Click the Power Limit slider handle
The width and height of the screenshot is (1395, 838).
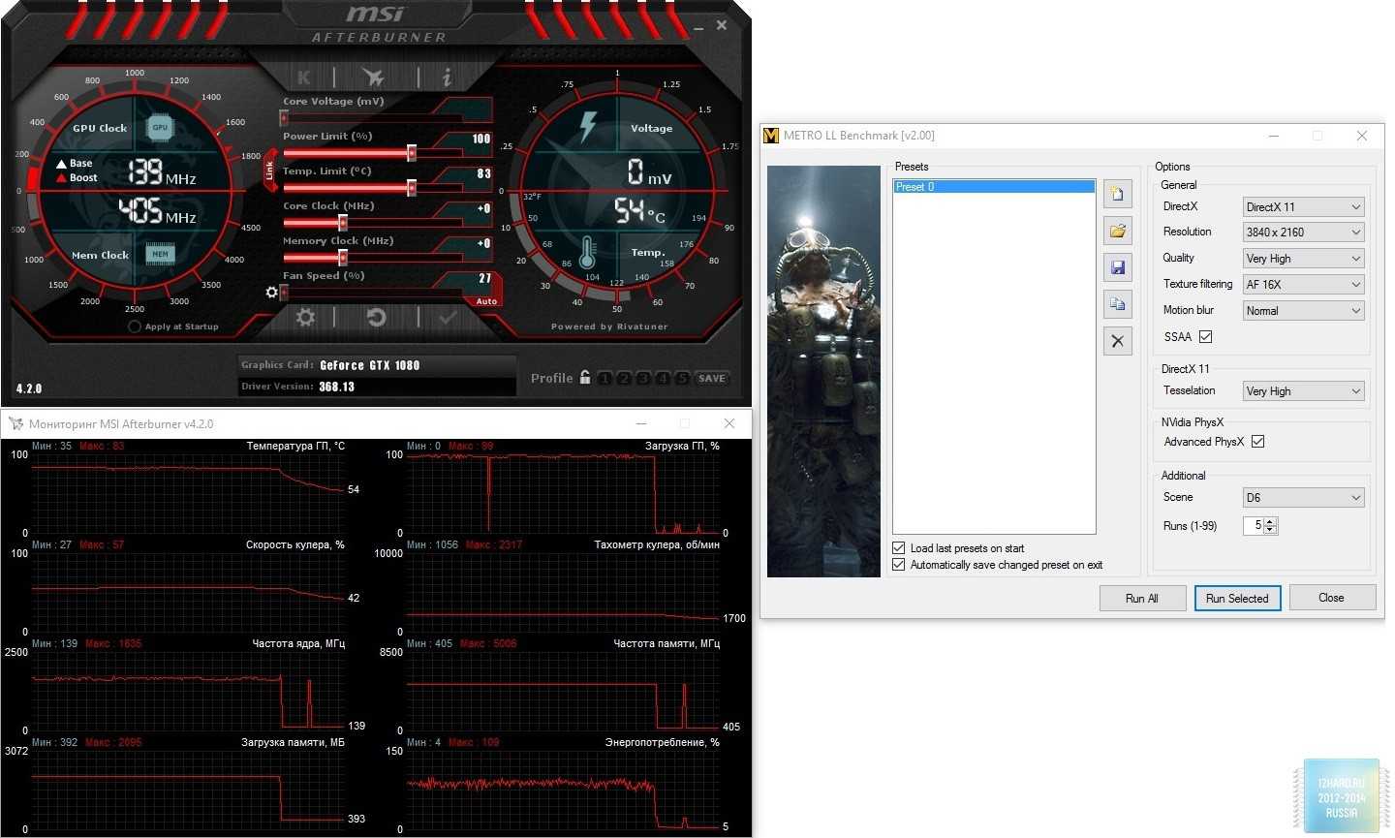412,153
